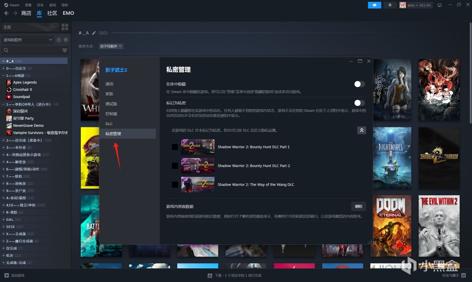Open the EMO profile tab
The width and height of the screenshot is (472, 282).
pos(68,13)
